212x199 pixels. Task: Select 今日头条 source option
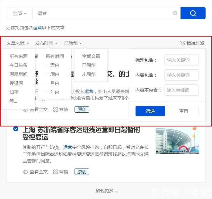pos(19,65)
